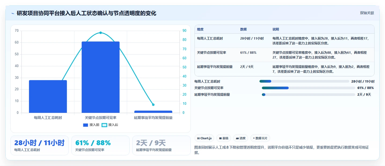Click table cell 61% / 88%
385x166 pixels.
click(248, 53)
